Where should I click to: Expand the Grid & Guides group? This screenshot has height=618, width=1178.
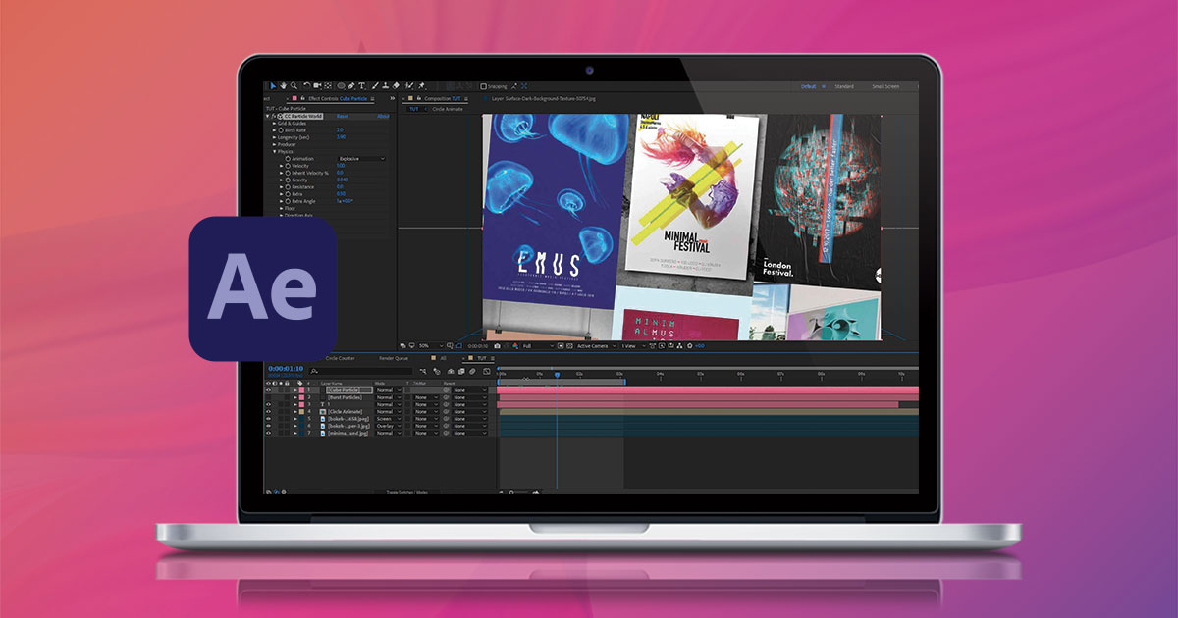(x=274, y=124)
